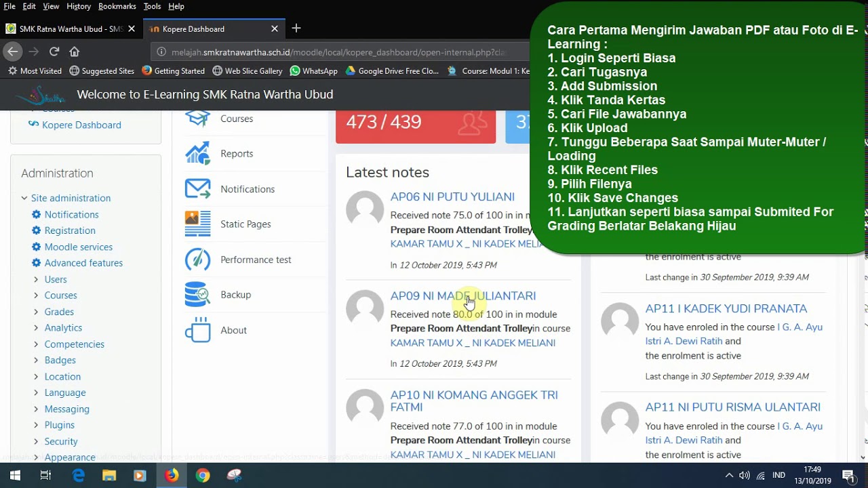Expand the Competencies tree node
The height and width of the screenshot is (488, 868).
tap(36, 344)
